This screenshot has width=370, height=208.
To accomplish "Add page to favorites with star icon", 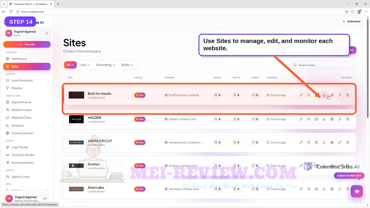I will click(x=352, y=12).
